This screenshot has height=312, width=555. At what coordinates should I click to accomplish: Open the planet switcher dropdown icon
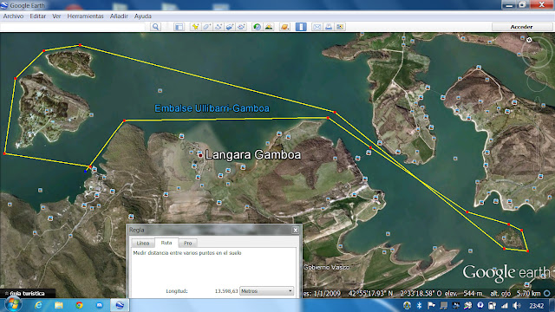pos(284,27)
